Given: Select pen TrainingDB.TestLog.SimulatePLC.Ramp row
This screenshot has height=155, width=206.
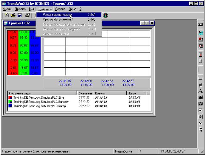Looking at the screenshot, I should (79, 106).
